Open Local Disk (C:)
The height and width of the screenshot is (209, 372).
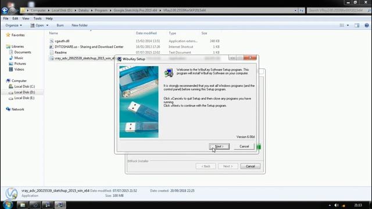(24, 87)
